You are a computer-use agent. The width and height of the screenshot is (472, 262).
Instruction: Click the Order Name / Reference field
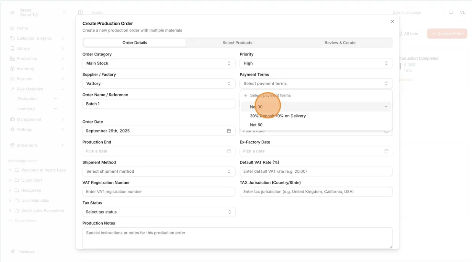coord(158,104)
